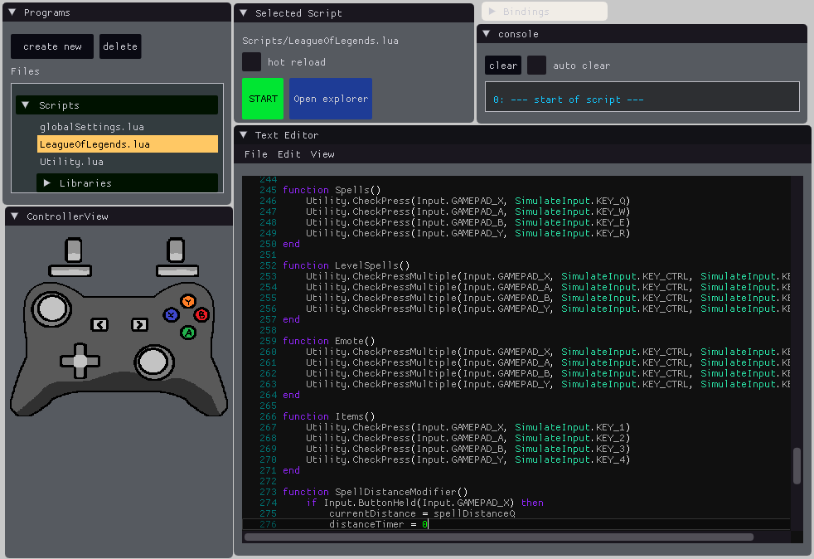
Task: Click the 'function Emote()' line
Action: pyautogui.click(x=328, y=341)
